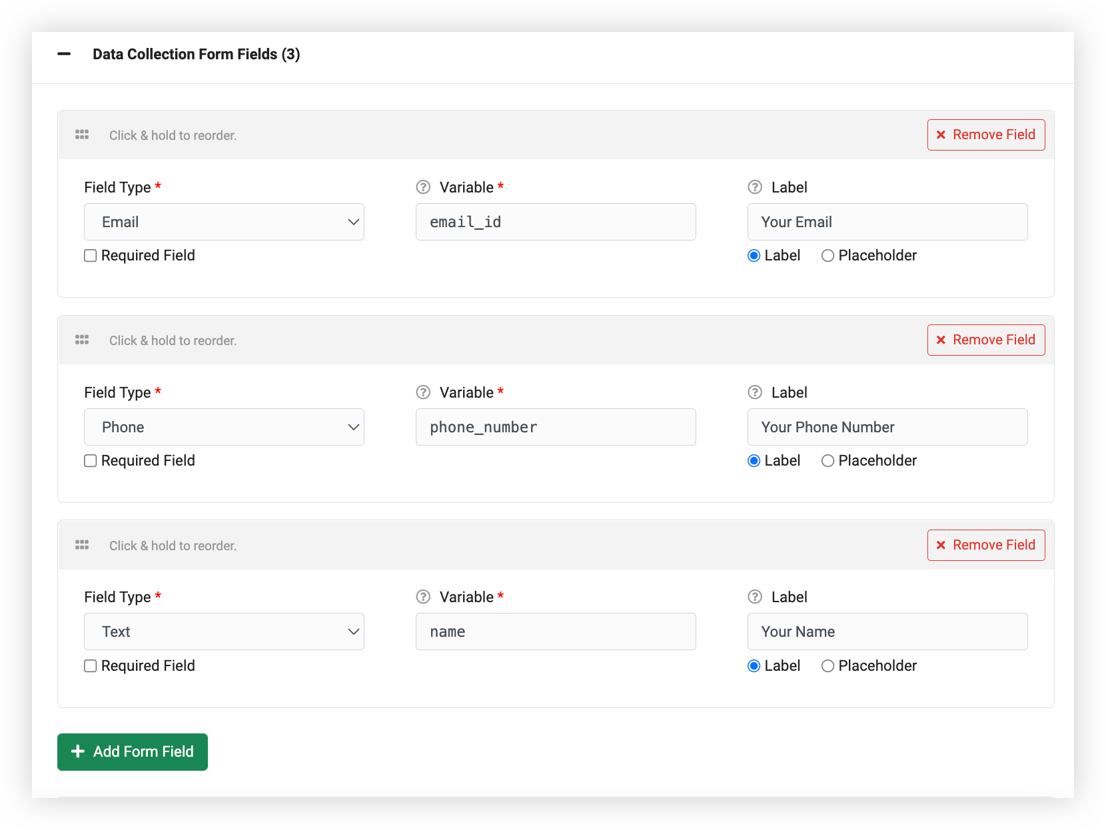
Task: Remove the Email form field
Action: (986, 135)
